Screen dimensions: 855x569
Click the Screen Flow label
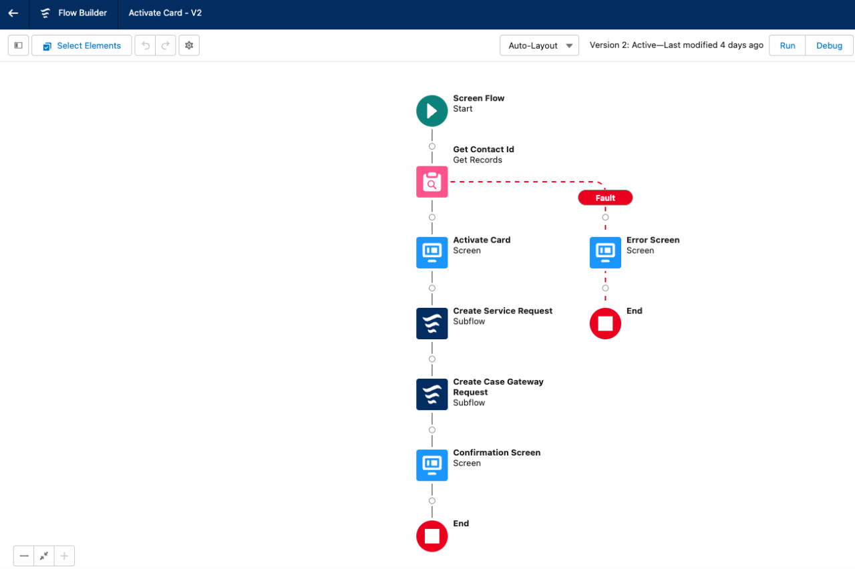point(479,99)
